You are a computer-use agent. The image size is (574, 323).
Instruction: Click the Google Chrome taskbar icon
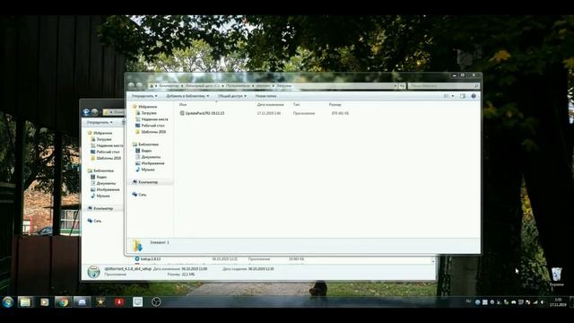(63, 302)
